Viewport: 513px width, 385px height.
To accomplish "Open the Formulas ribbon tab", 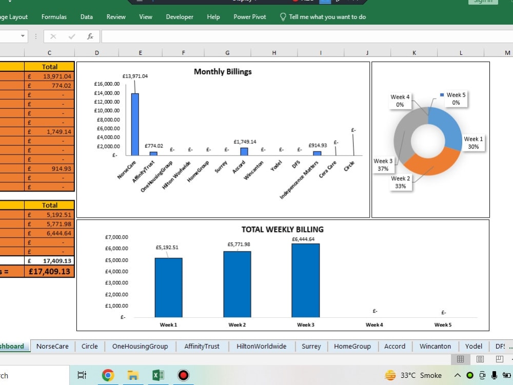I will click(54, 17).
